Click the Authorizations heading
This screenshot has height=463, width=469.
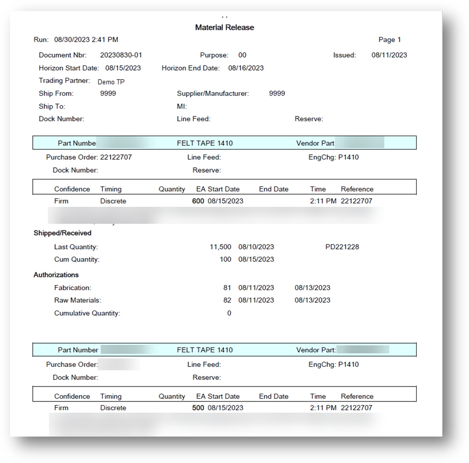tap(56, 275)
